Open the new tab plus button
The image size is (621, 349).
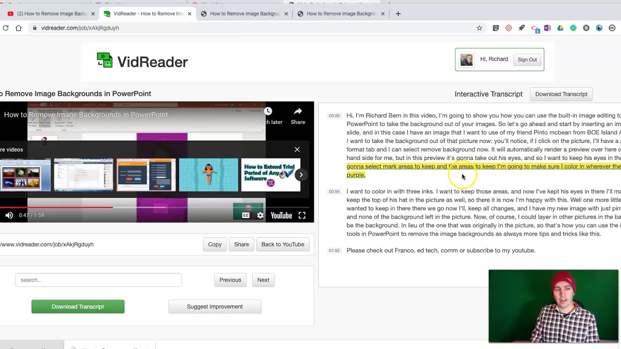click(398, 14)
